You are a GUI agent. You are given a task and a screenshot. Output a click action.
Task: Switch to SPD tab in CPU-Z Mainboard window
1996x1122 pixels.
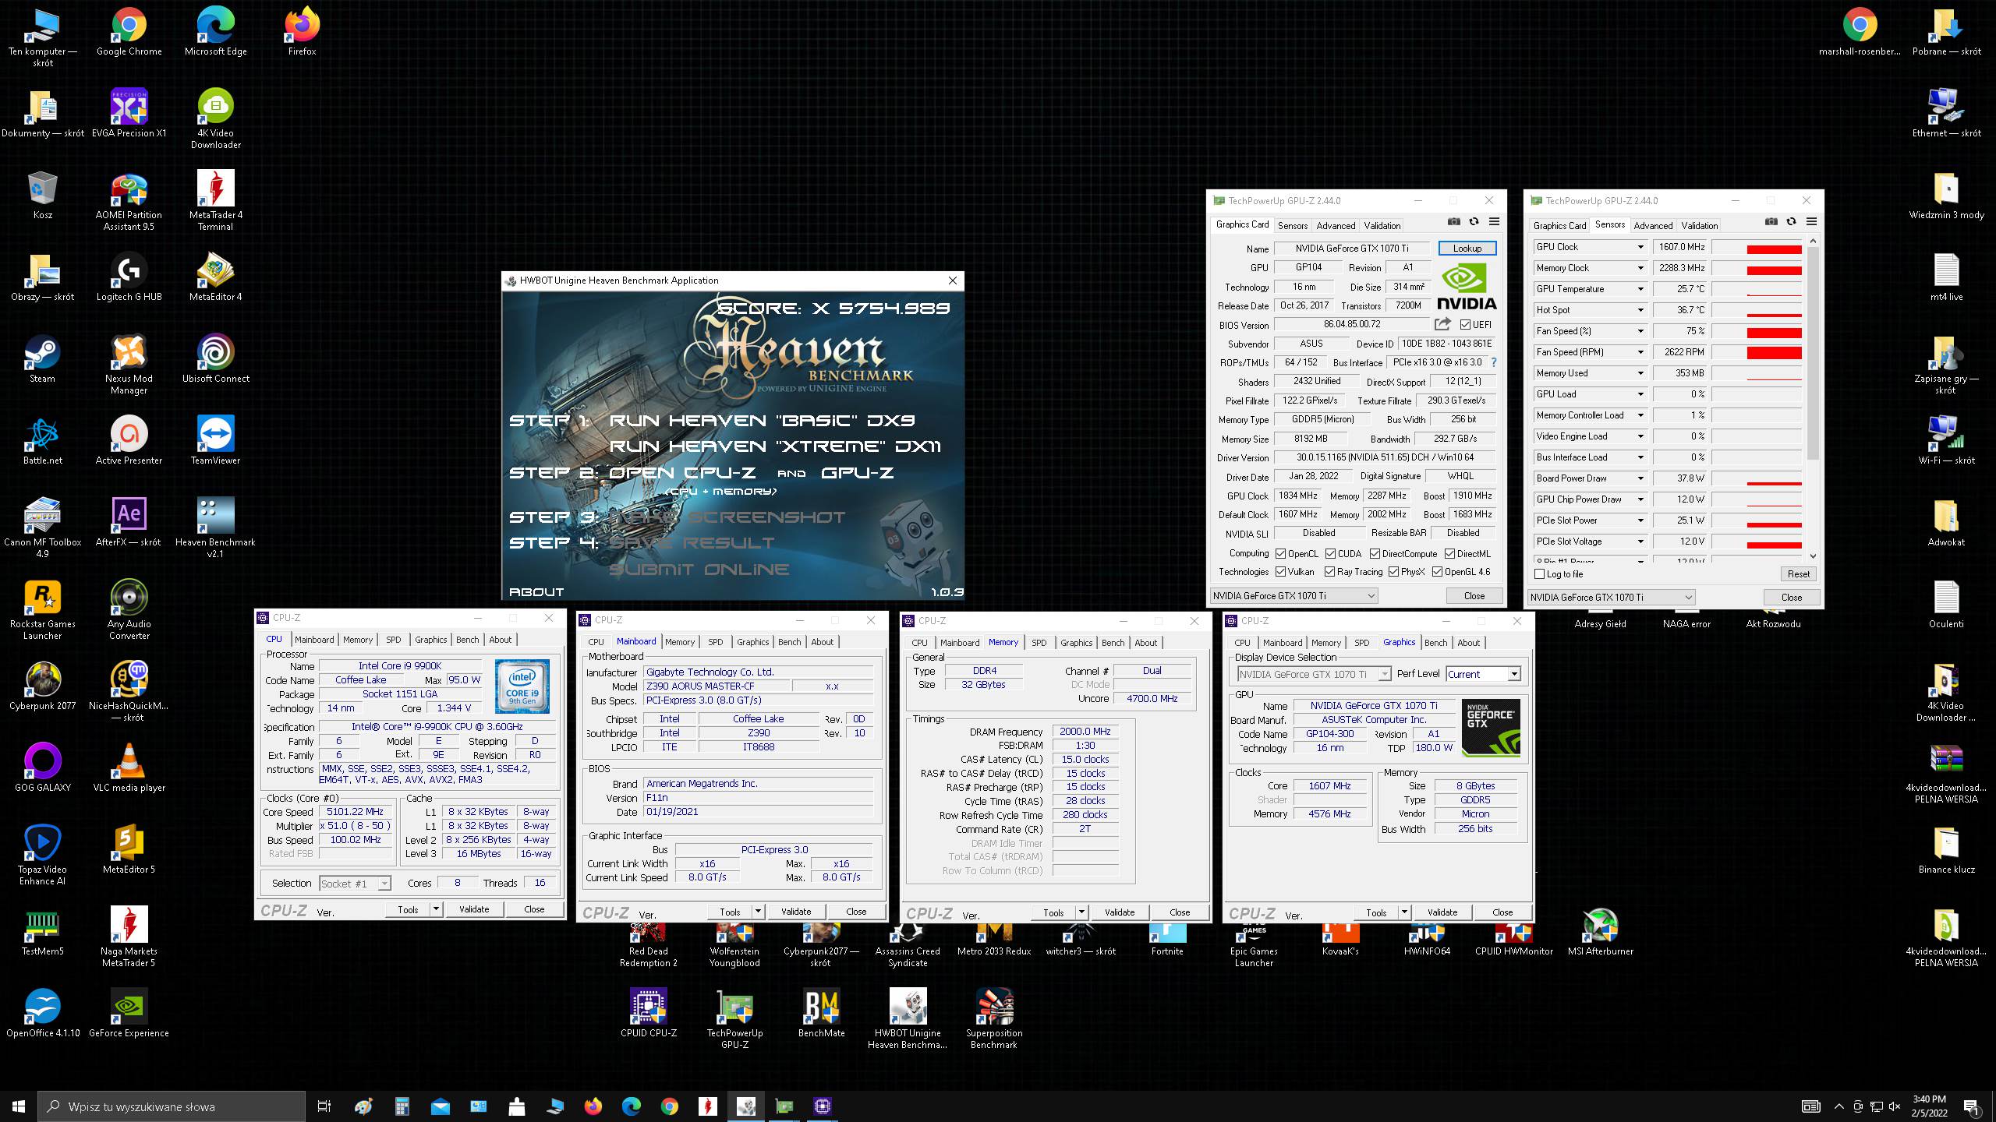pos(715,642)
